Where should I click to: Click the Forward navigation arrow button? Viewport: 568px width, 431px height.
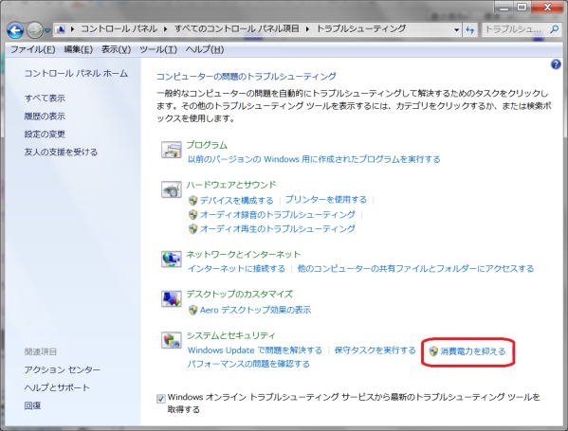(x=35, y=30)
